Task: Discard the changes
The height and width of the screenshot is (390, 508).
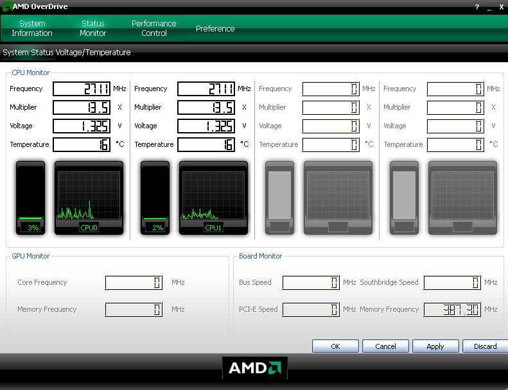Action: (485, 346)
